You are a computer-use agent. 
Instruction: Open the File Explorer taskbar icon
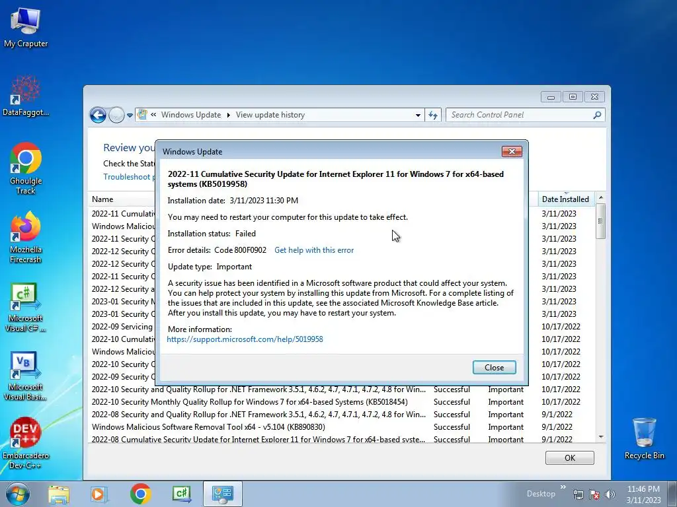pos(59,494)
